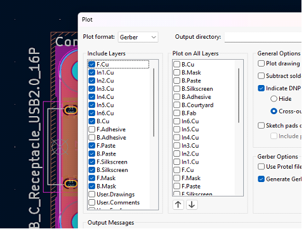Viewport: 304px width, 229px height.
Task: Check B.Adhesive in Plot on All Layers
Action: pyautogui.click(x=177, y=97)
